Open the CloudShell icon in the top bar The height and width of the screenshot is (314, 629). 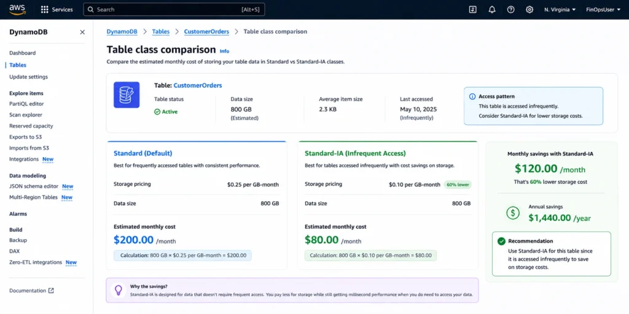pos(473,10)
